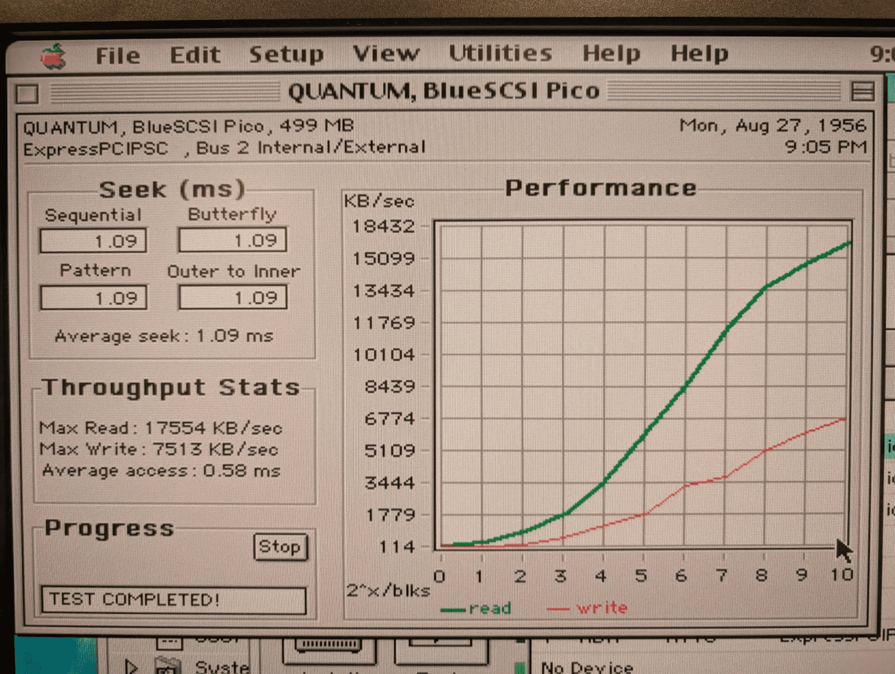Viewport: 895px width, 674px height.
Task: Open the File menu
Action: pos(118,55)
